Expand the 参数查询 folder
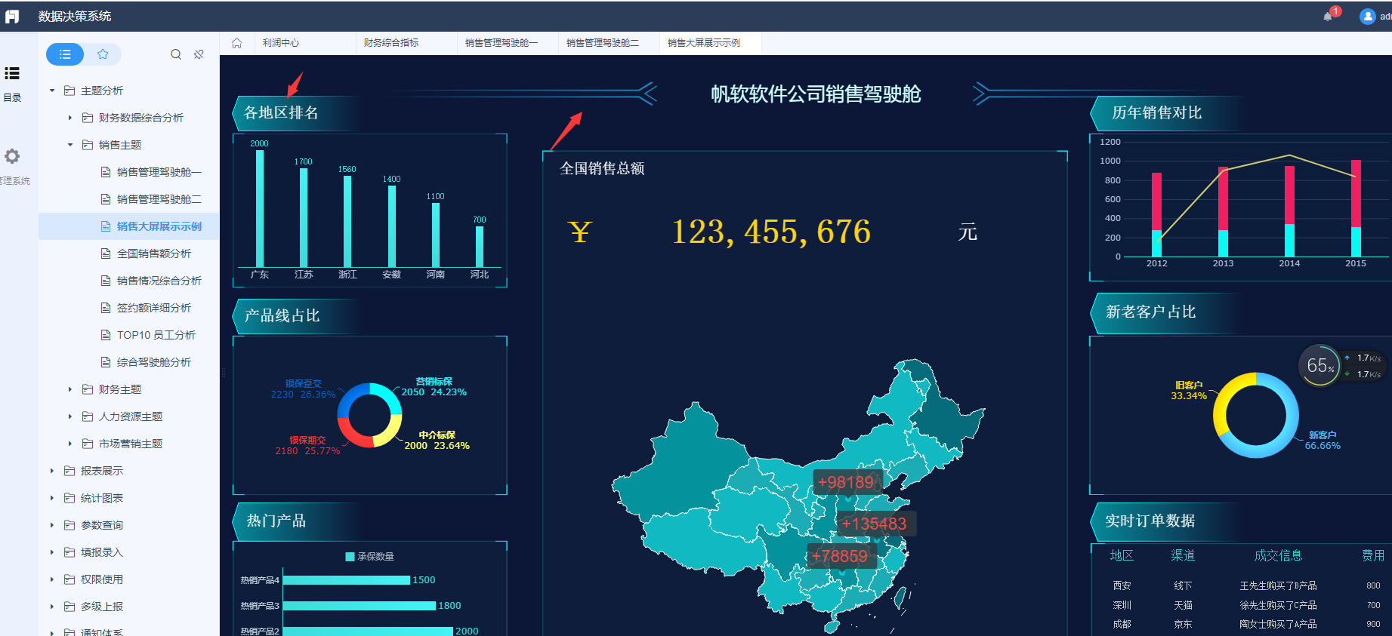 click(52, 525)
